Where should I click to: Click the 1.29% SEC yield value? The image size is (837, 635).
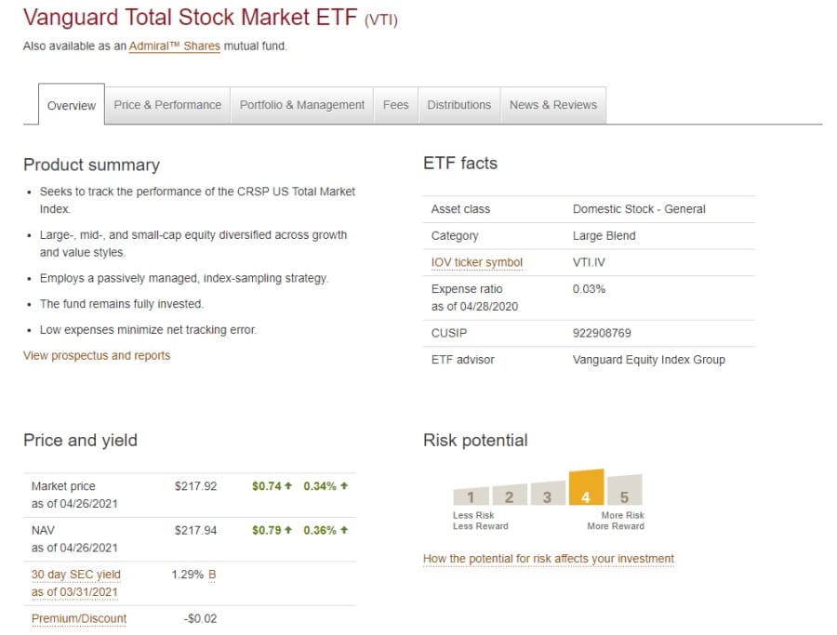point(187,575)
